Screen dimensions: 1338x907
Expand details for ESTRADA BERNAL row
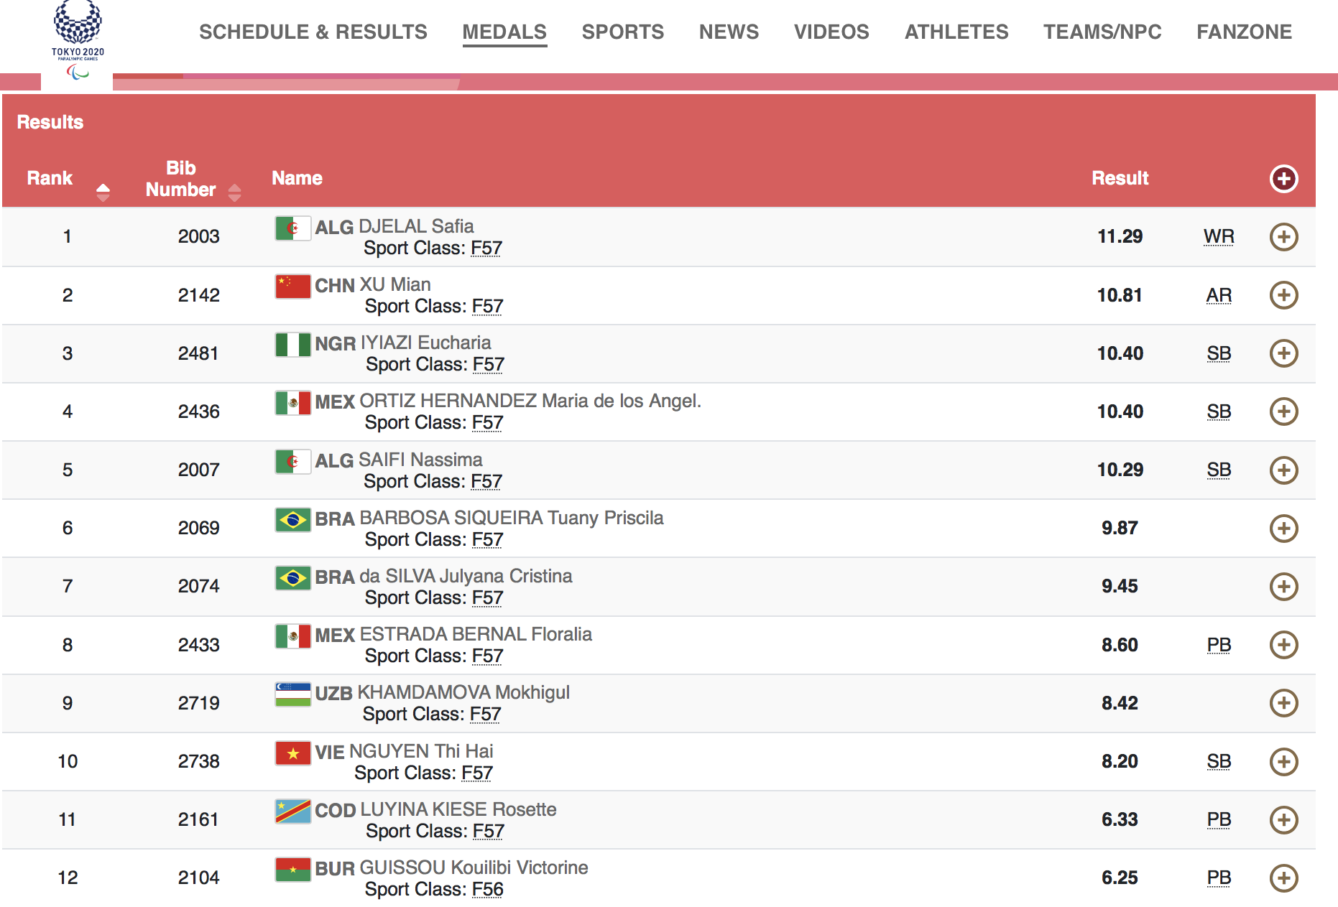1283,645
